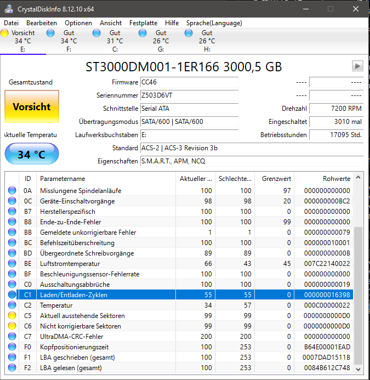Click raw value 007C22140022 in Luftstromtemperatur row
The image size is (370, 380).
point(327,263)
